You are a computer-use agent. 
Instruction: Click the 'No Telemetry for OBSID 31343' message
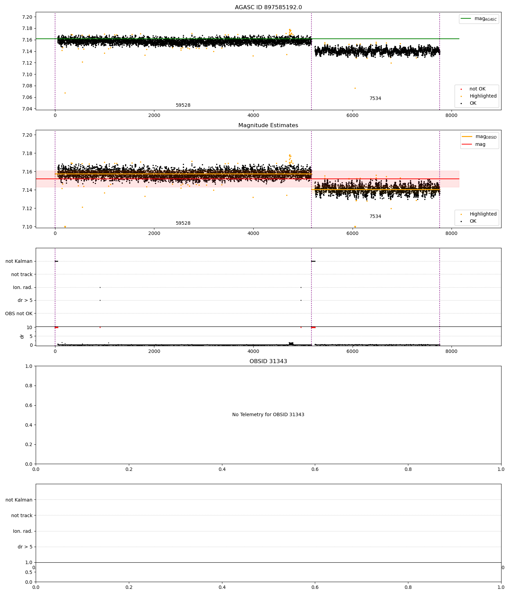pos(268,414)
